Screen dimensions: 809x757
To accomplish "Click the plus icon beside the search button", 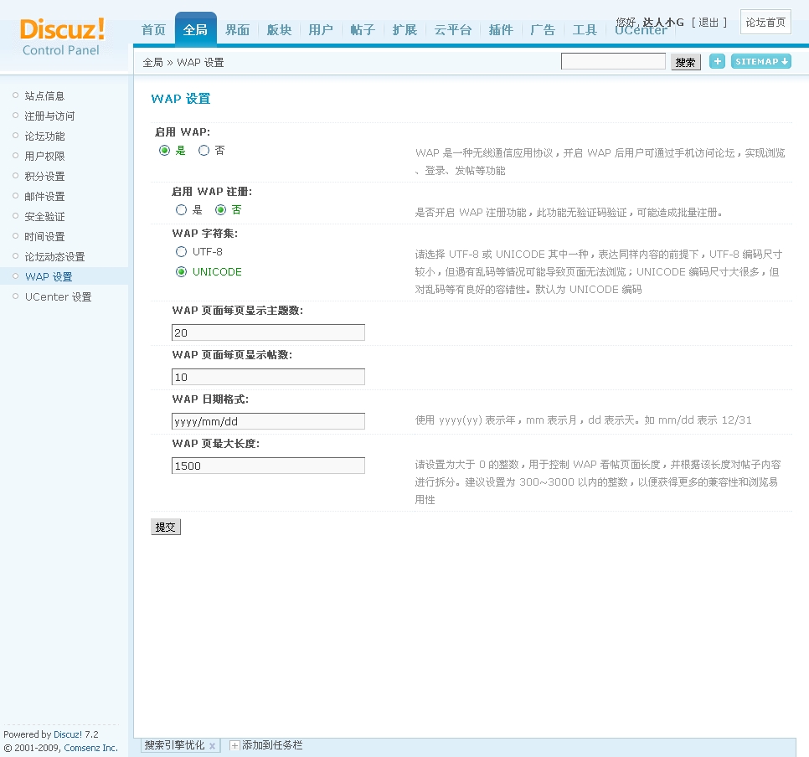I will 717,61.
